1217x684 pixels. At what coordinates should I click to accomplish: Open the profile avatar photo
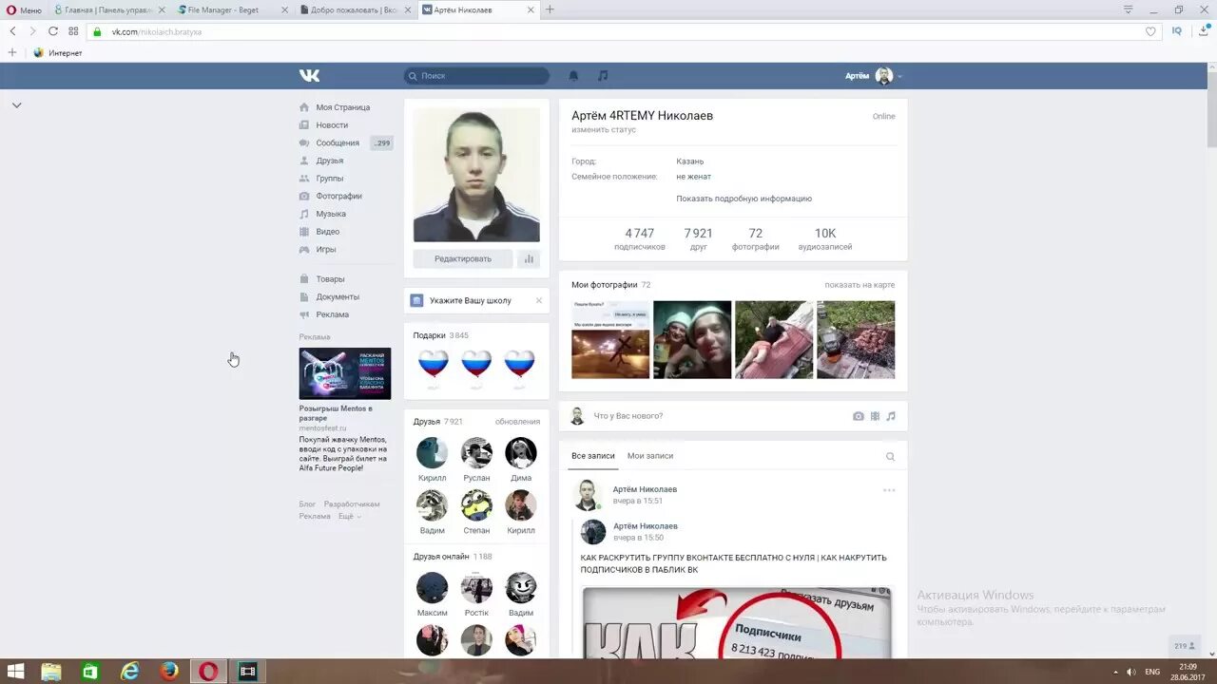476,175
